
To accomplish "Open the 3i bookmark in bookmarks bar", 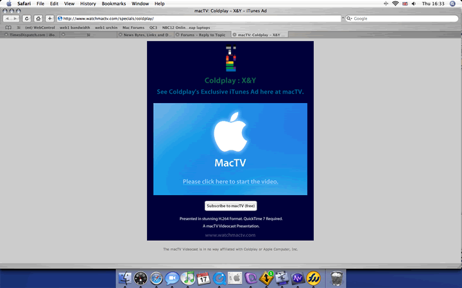I will (x=19, y=28).
